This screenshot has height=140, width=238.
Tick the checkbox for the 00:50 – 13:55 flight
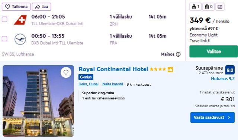pyautogui.click(x=4, y=39)
